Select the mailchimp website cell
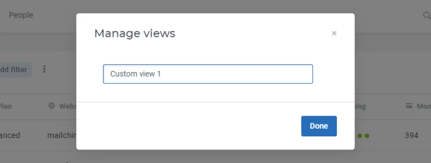This screenshot has width=431, height=163. tap(61, 135)
